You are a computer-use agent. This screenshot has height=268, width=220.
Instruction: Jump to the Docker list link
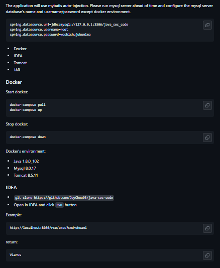20,49
